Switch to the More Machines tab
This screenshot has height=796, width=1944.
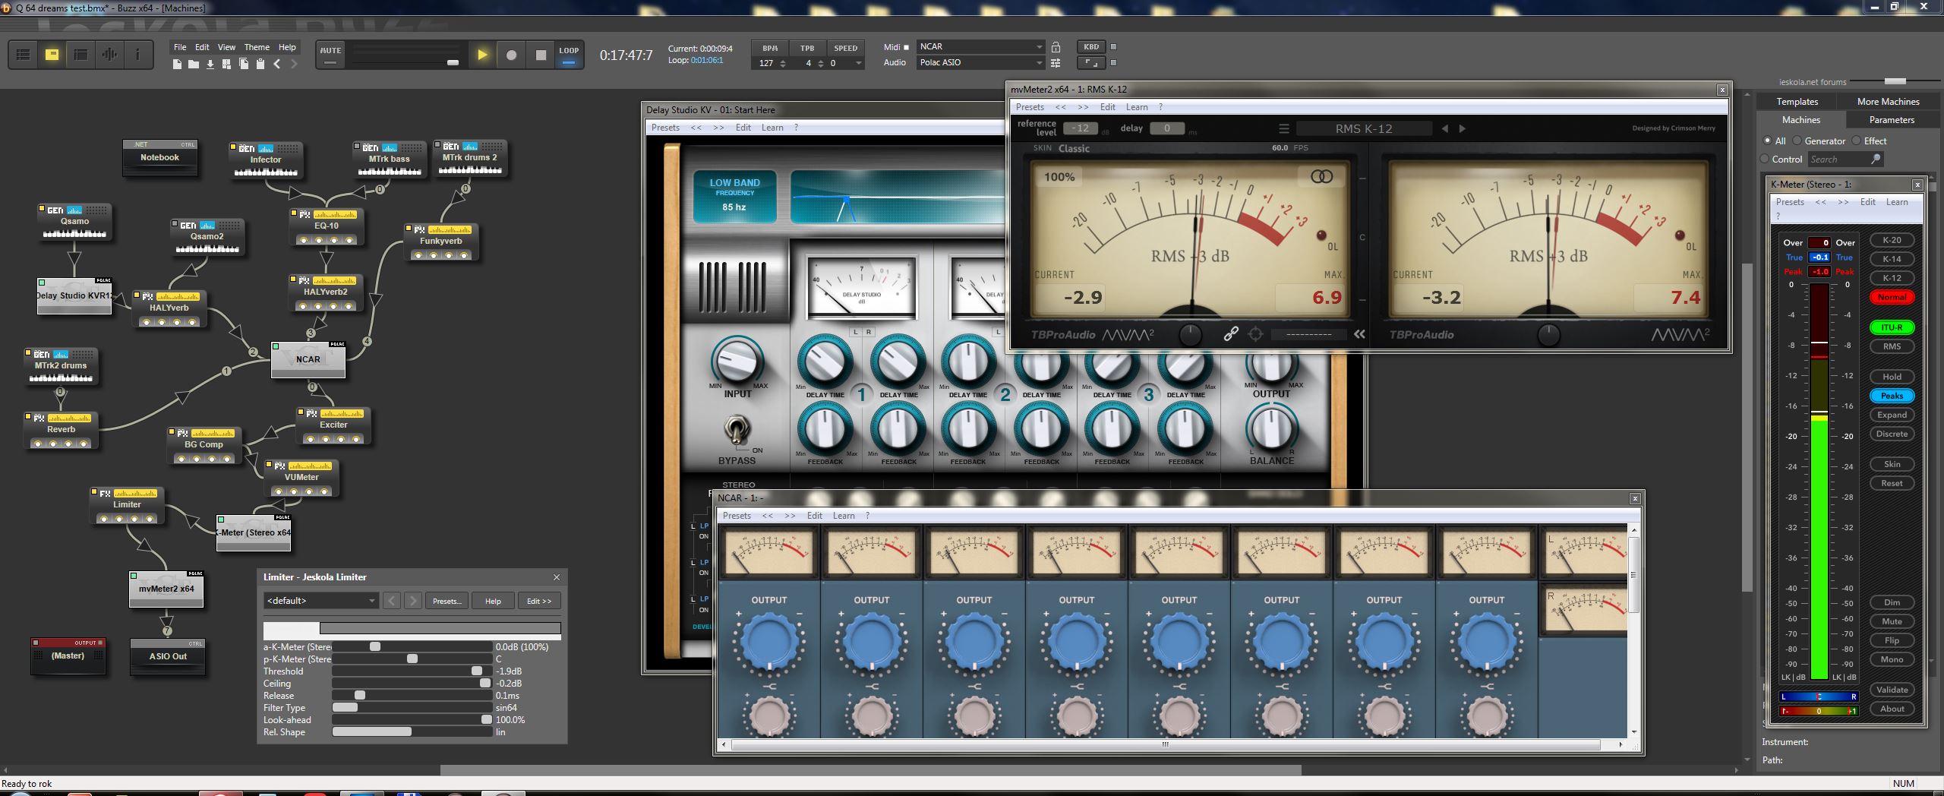(1888, 102)
